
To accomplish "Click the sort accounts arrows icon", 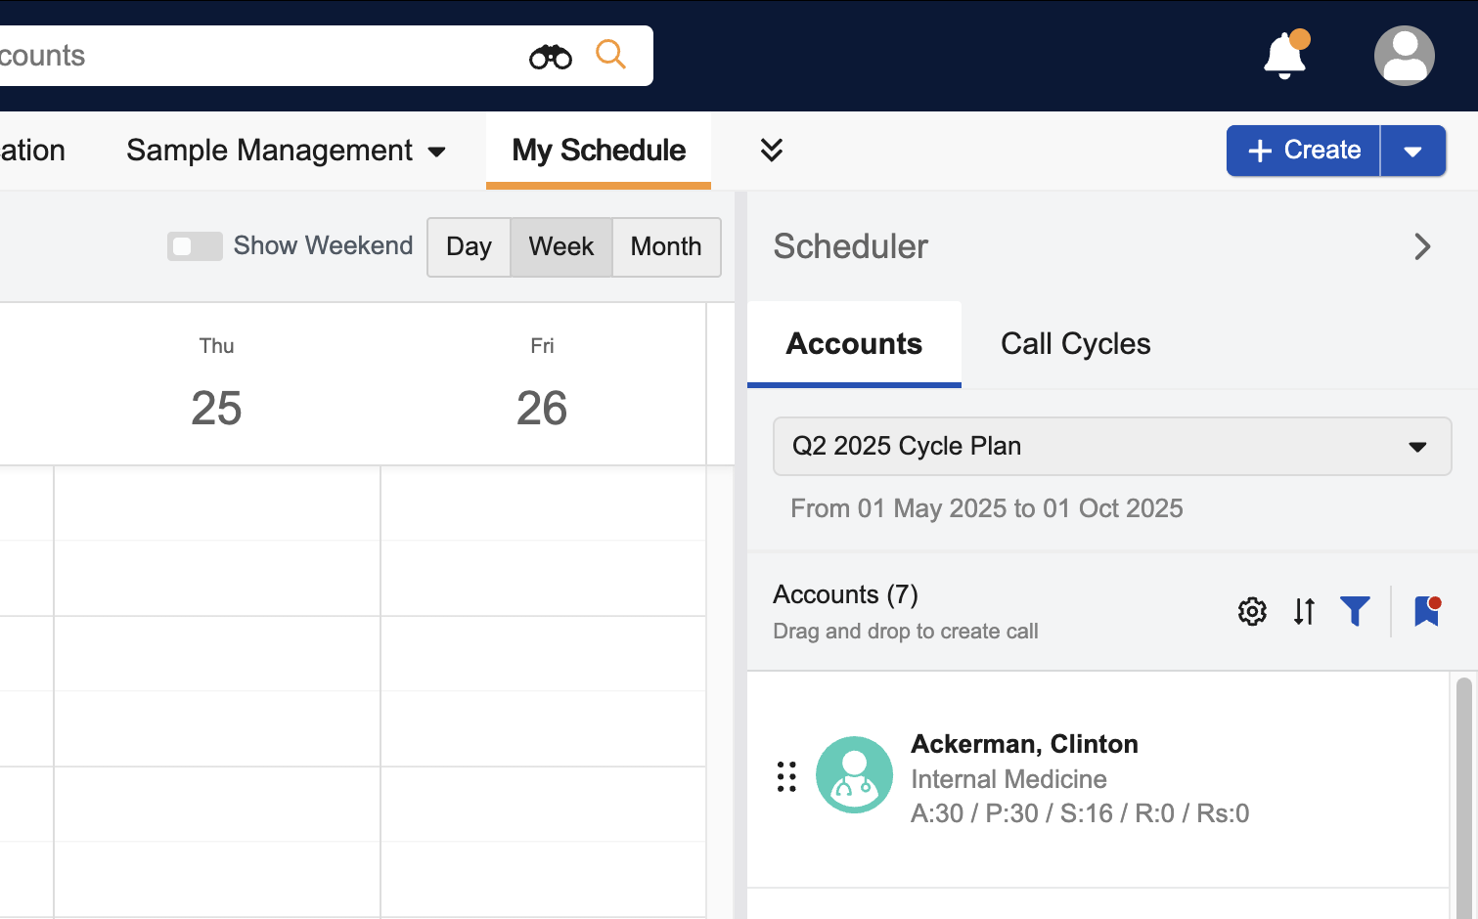I will (x=1304, y=611).
